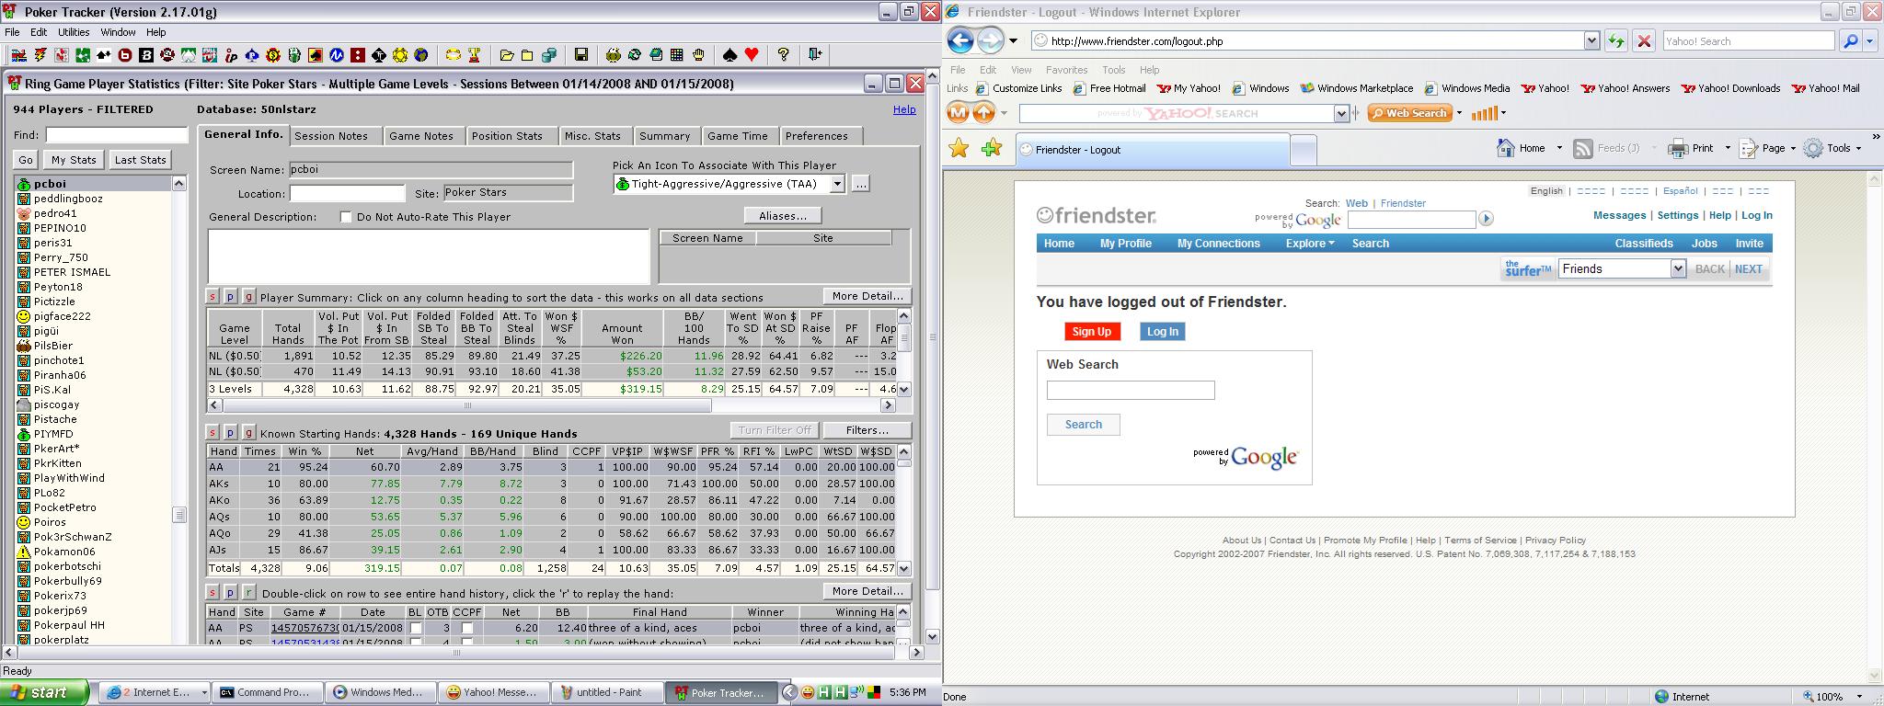1884x706 pixels.
Task: Click the IE search magnifier icon
Action: click(x=1850, y=40)
